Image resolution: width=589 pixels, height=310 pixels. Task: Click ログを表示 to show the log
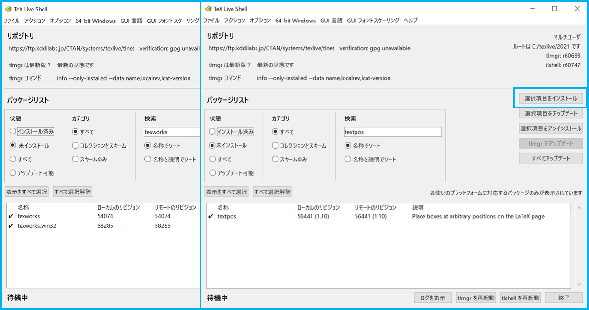[x=433, y=297]
